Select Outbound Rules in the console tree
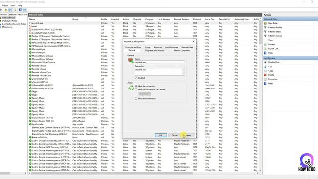318x179 pixels. click(9, 21)
